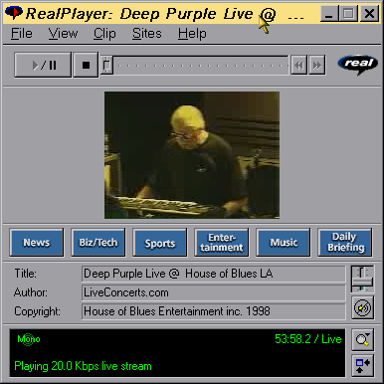
Task: Toggle the speaker mute icon
Action: (362, 308)
